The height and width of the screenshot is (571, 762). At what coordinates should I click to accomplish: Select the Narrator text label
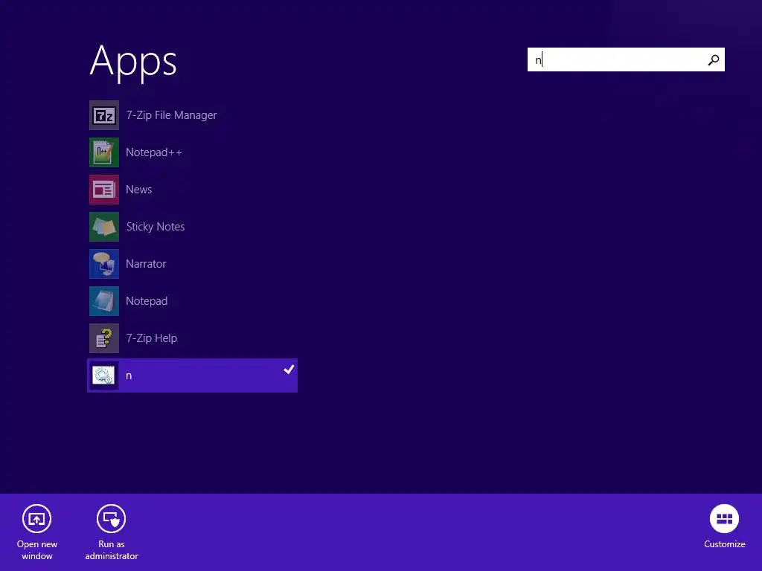[147, 264]
